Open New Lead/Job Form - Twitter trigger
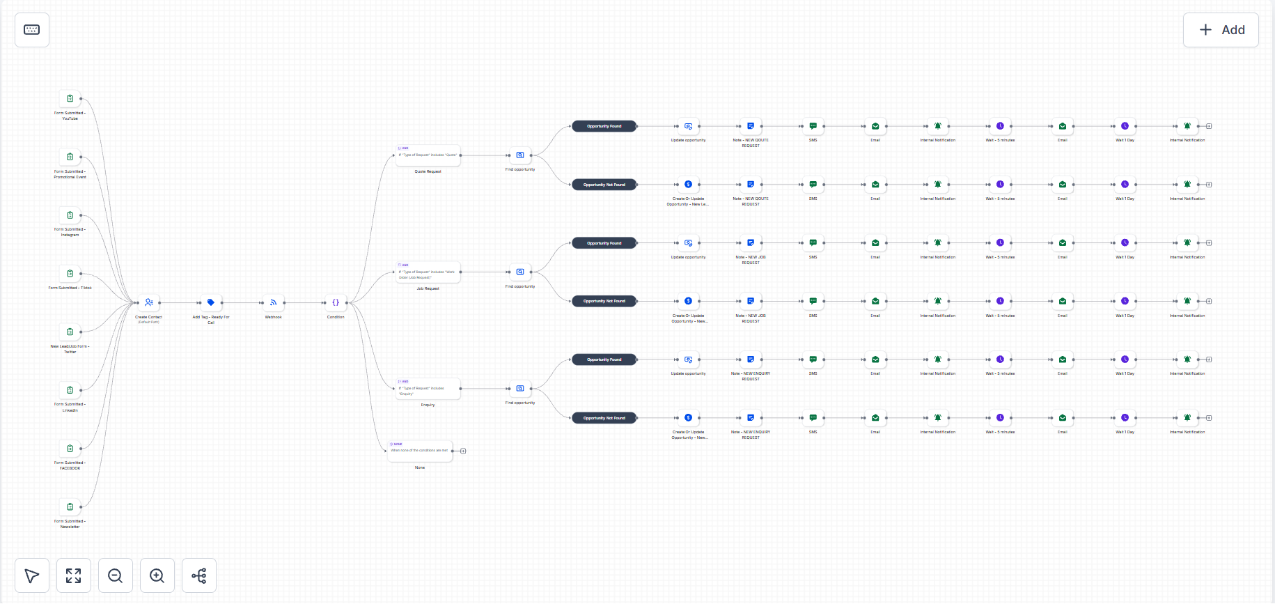Image resolution: width=1275 pixels, height=604 pixels. (70, 332)
